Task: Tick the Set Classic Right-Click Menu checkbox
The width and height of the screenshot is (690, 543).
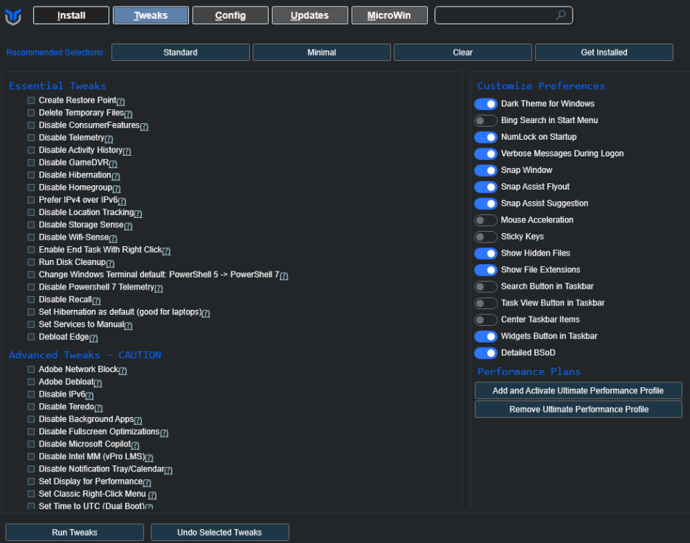Action: point(31,494)
